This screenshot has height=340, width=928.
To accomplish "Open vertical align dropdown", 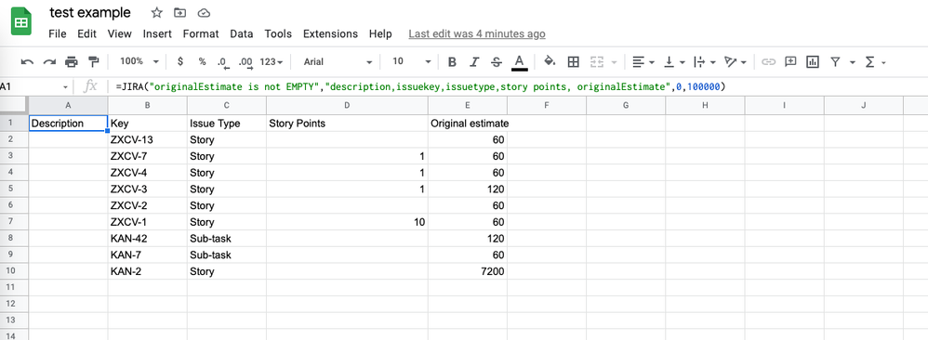I will coord(675,61).
